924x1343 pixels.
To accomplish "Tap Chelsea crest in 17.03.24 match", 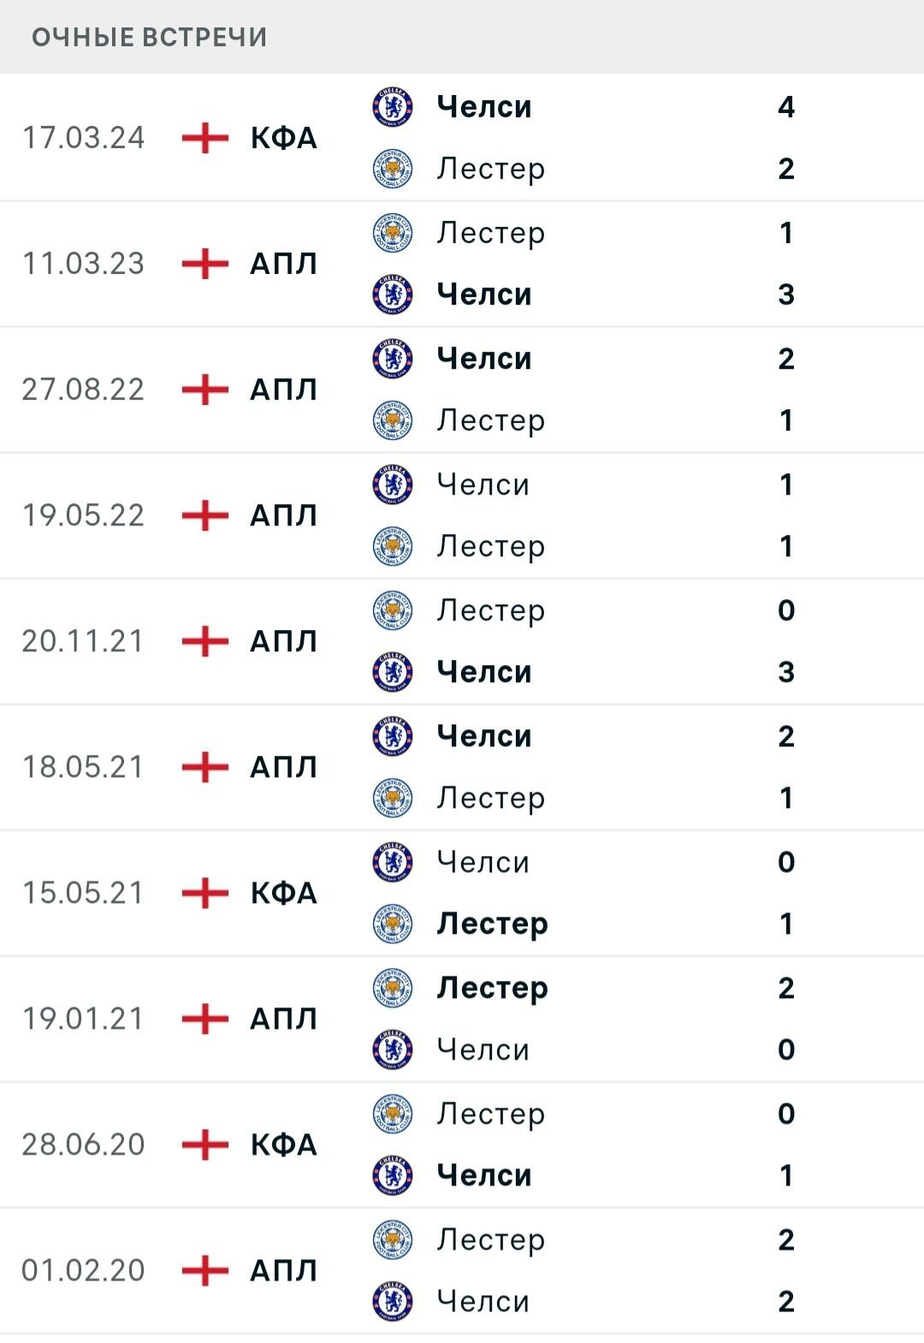I will [x=393, y=107].
